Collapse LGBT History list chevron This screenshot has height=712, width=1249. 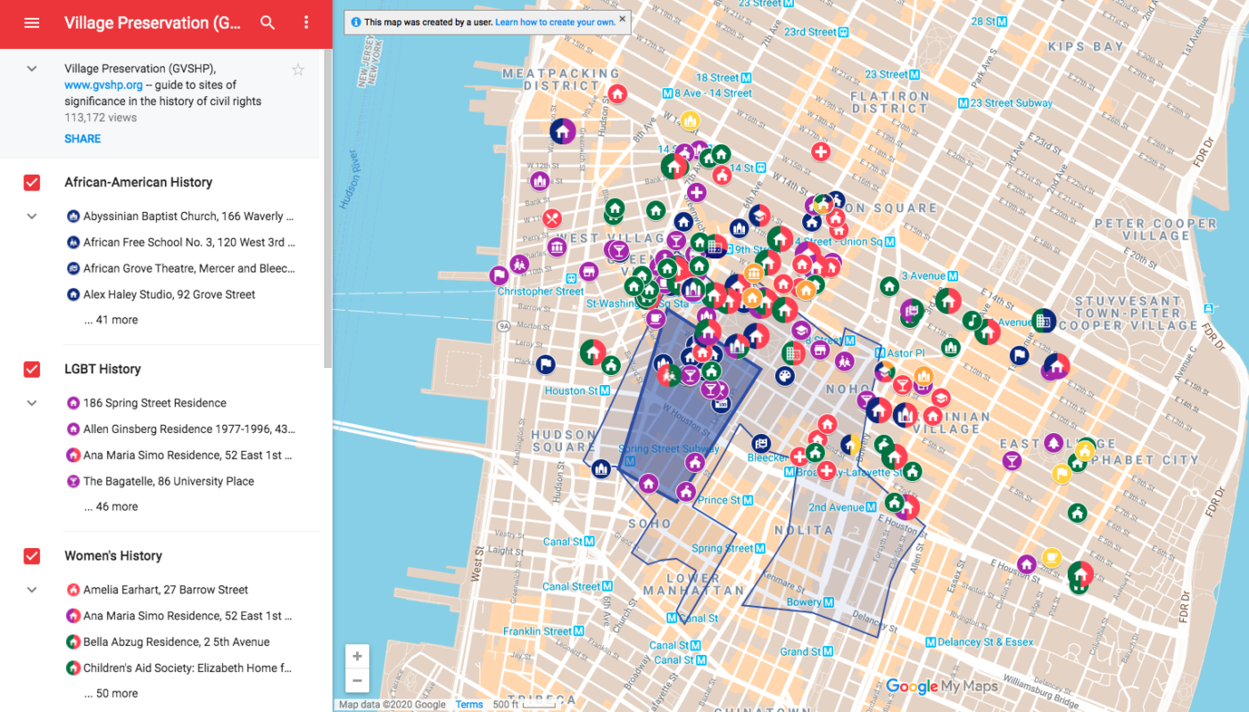[32, 403]
